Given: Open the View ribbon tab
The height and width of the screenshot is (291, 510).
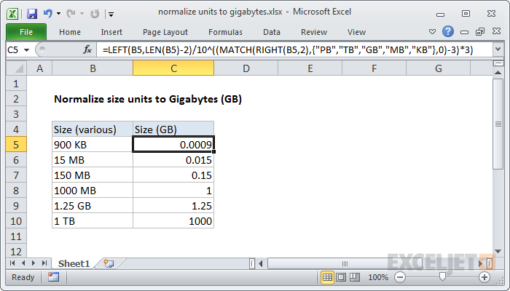Looking at the screenshot, I should point(356,32).
